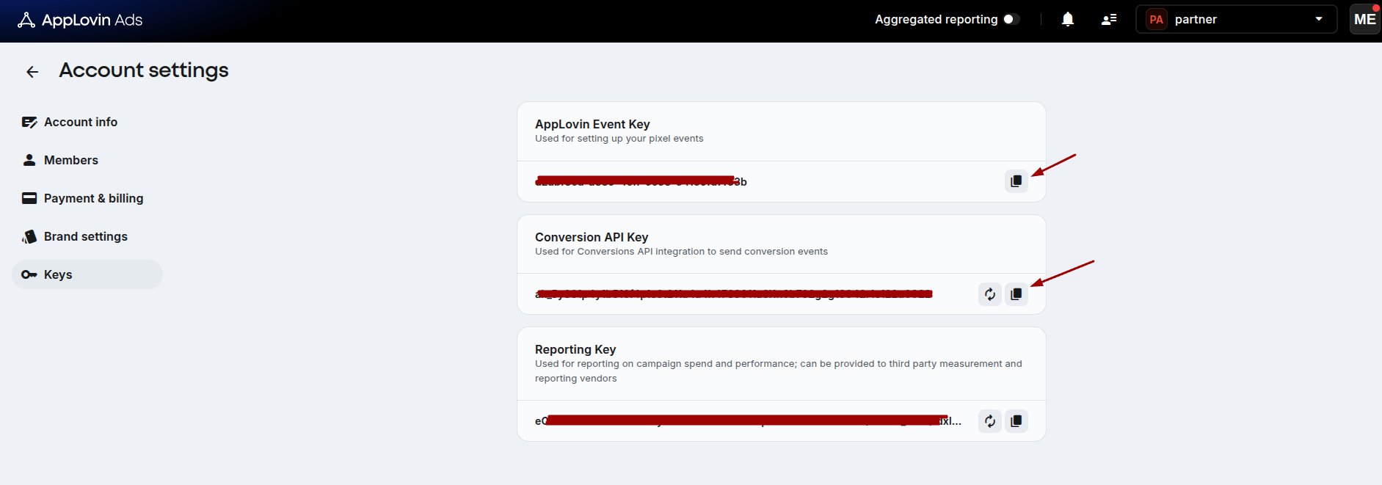Copy the AppLovin Event Key
Image resolution: width=1382 pixels, height=485 pixels.
(x=1016, y=181)
